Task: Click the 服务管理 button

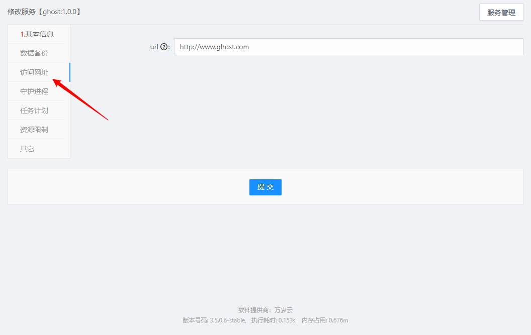Action: point(501,13)
